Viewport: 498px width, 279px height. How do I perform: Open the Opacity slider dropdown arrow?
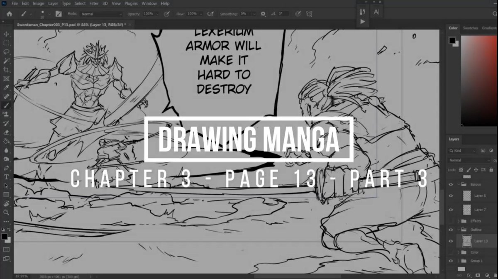(156, 14)
